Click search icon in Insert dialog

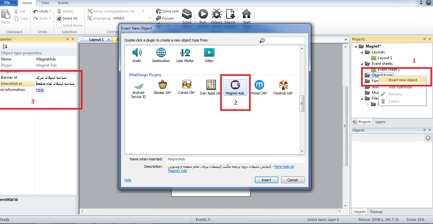pos(262,40)
